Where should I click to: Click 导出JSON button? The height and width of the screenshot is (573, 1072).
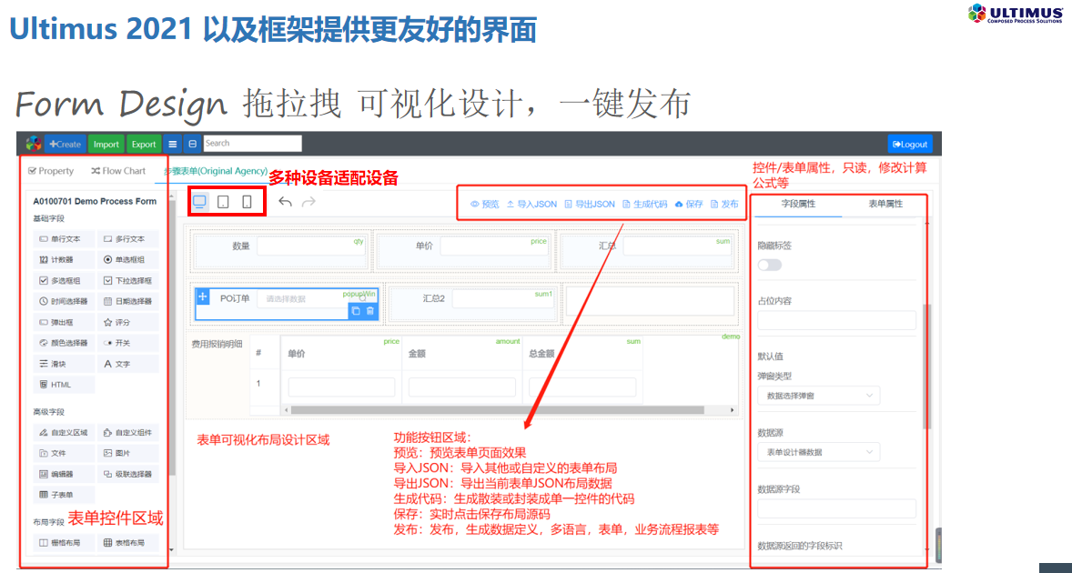[x=590, y=205]
